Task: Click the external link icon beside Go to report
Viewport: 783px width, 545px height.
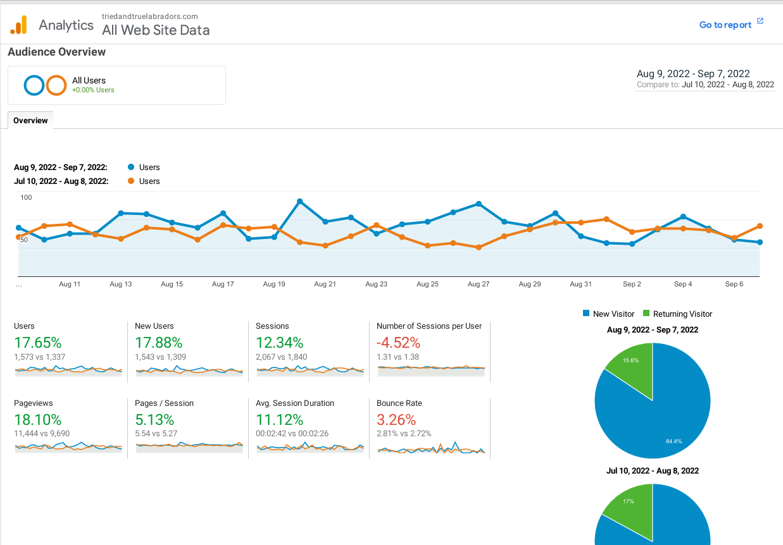Action: coord(760,21)
